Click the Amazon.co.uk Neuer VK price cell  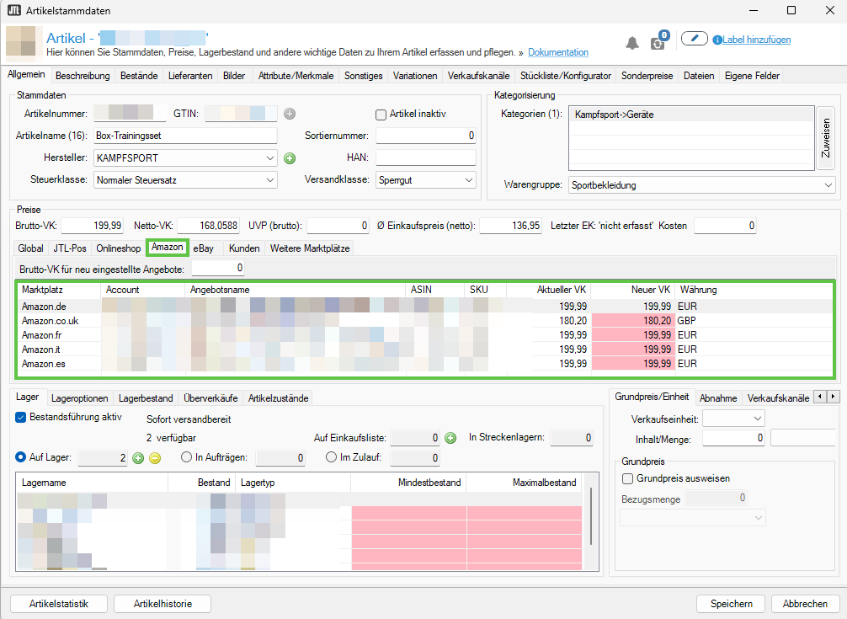point(633,321)
